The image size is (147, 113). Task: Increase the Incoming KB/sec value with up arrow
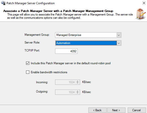click(x=78, y=81)
